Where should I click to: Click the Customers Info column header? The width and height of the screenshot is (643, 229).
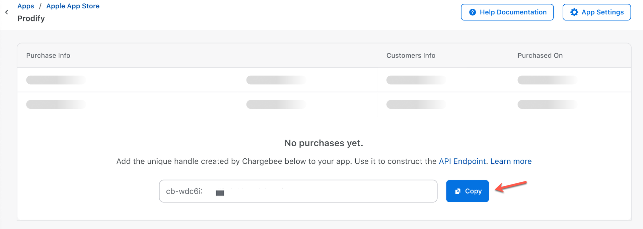point(411,56)
